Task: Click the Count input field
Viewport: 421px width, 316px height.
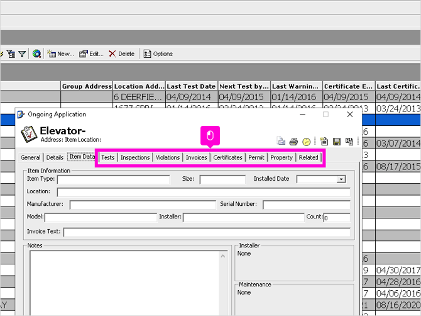Action: point(337,217)
